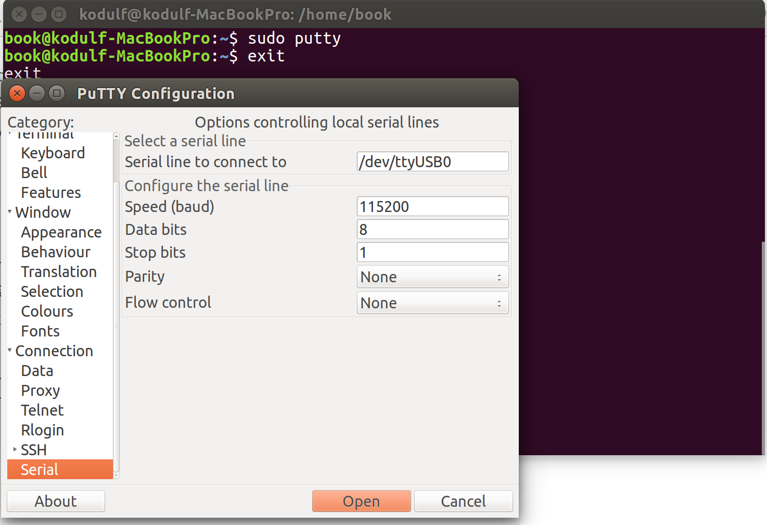Image resolution: width=767 pixels, height=525 pixels.
Task: Select Fonts in the category tree
Action: coord(40,331)
